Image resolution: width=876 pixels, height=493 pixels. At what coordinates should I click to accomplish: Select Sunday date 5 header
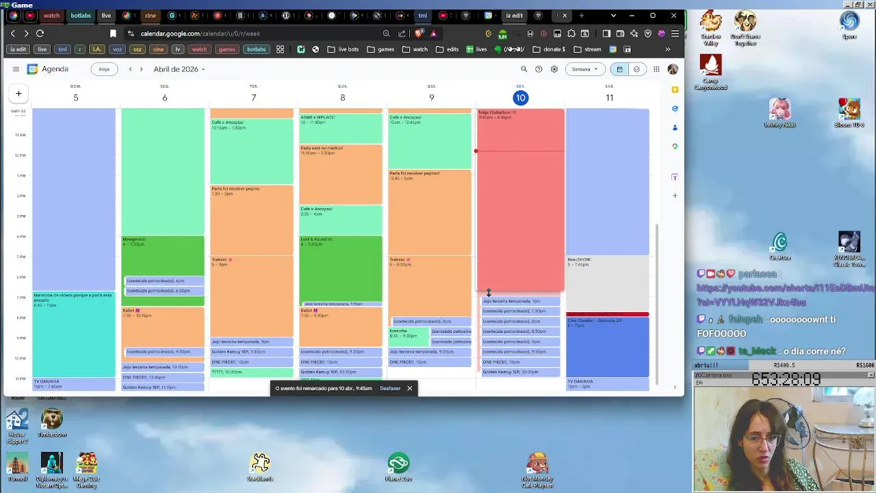pyautogui.click(x=75, y=98)
